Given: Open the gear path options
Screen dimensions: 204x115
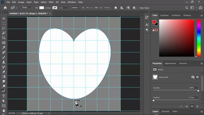Looking at the screenshot, I should (x=134, y=8).
